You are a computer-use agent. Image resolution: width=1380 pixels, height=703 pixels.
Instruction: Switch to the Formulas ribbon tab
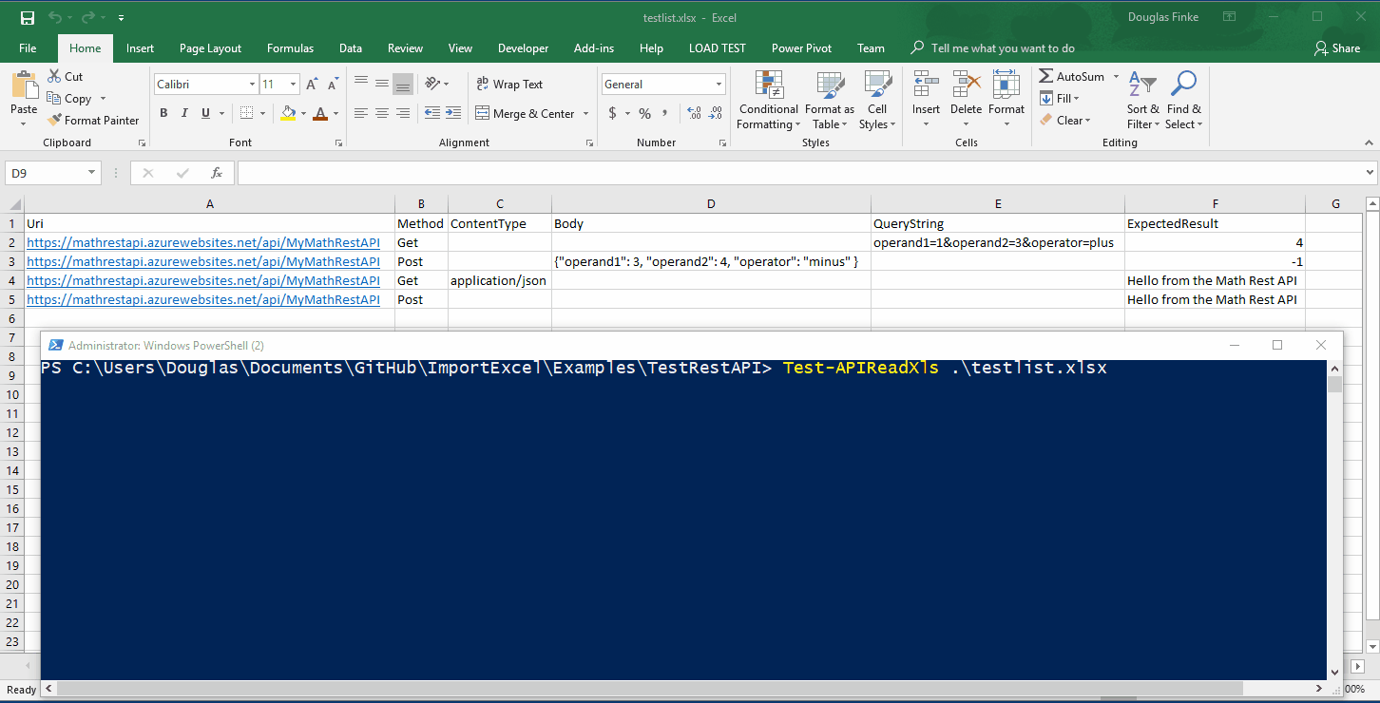tap(290, 48)
